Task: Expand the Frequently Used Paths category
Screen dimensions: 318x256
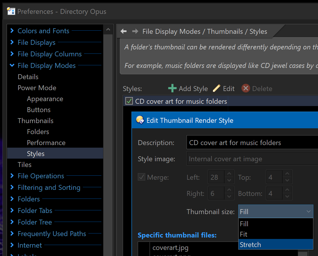Action: pos(12,233)
